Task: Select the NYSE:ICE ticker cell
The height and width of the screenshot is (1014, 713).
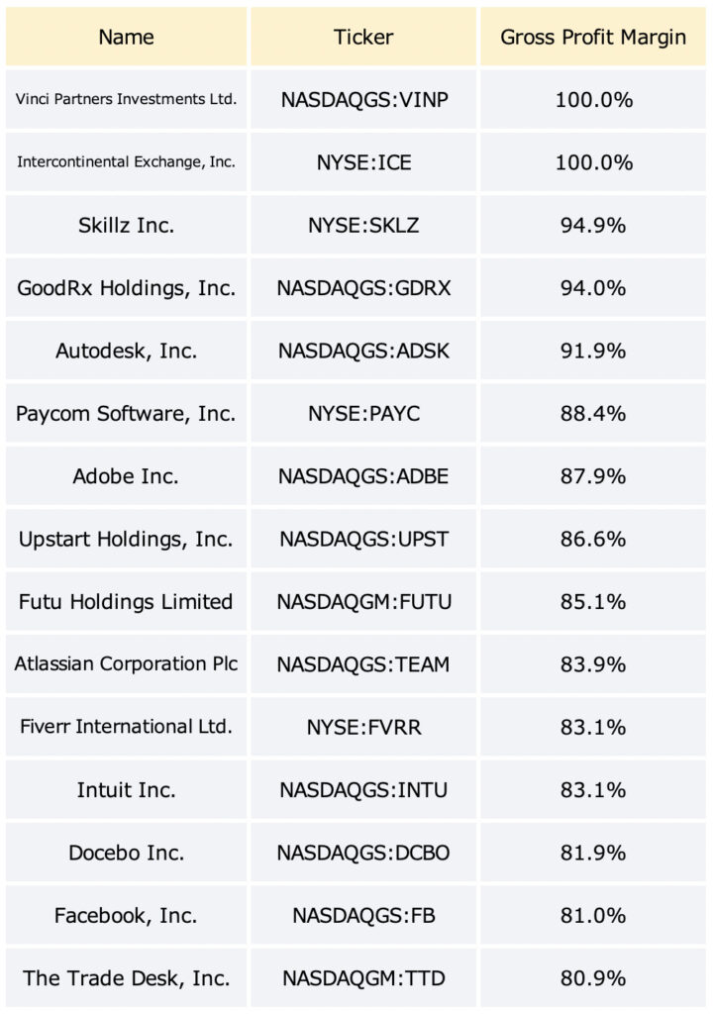Action: pyautogui.click(x=363, y=161)
